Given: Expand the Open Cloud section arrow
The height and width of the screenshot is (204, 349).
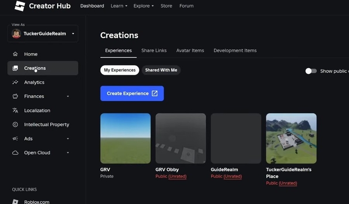Looking at the screenshot, I should point(68,153).
